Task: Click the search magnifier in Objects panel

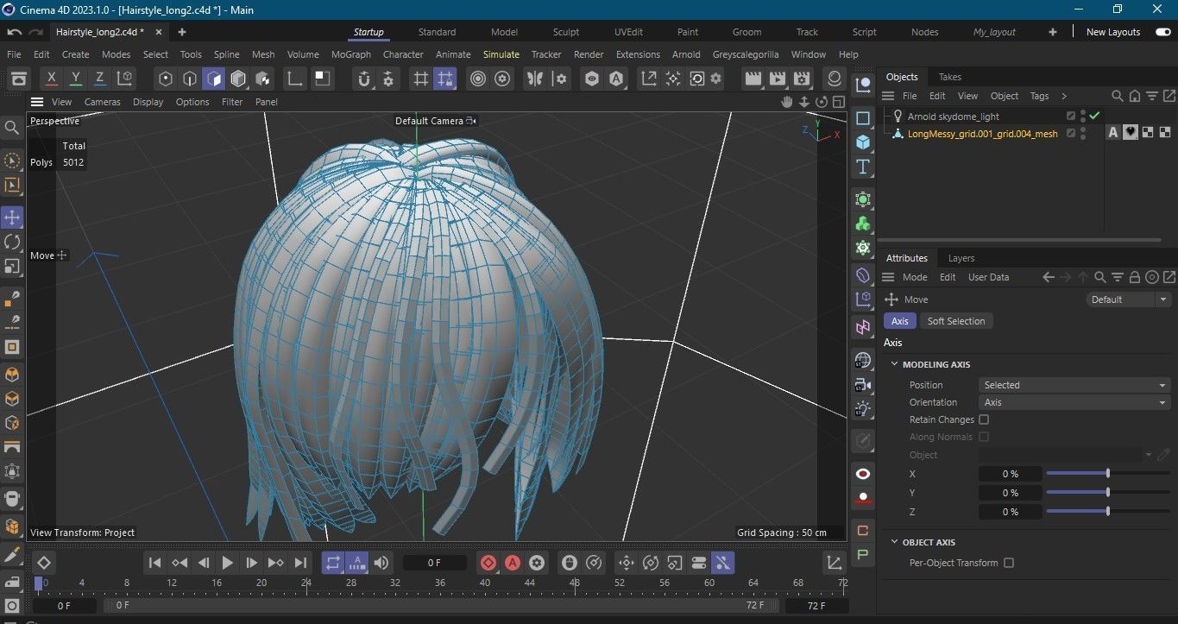Action: pos(1117,96)
